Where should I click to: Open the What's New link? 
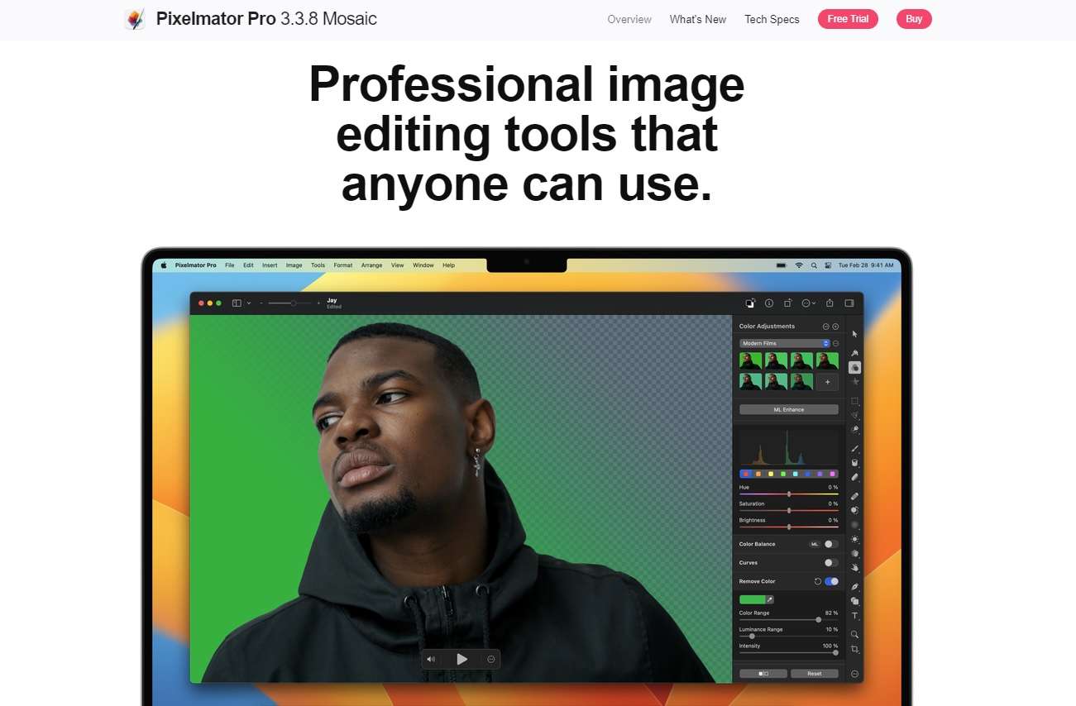pyautogui.click(x=698, y=19)
